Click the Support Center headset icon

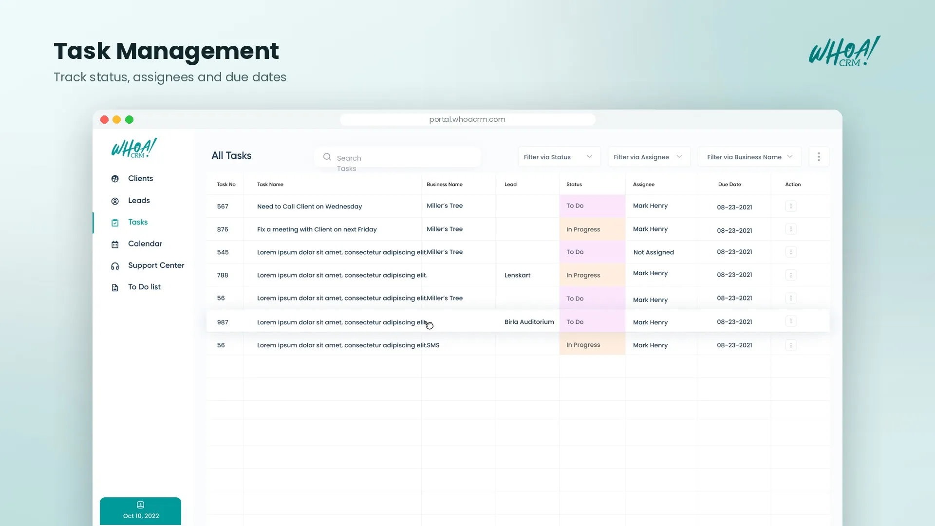[115, 266]
